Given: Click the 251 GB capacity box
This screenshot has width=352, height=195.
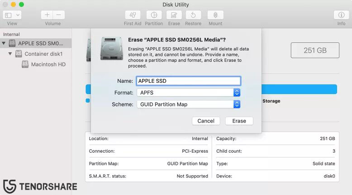Looking at the screenshot, I should (x=315, y=50).
